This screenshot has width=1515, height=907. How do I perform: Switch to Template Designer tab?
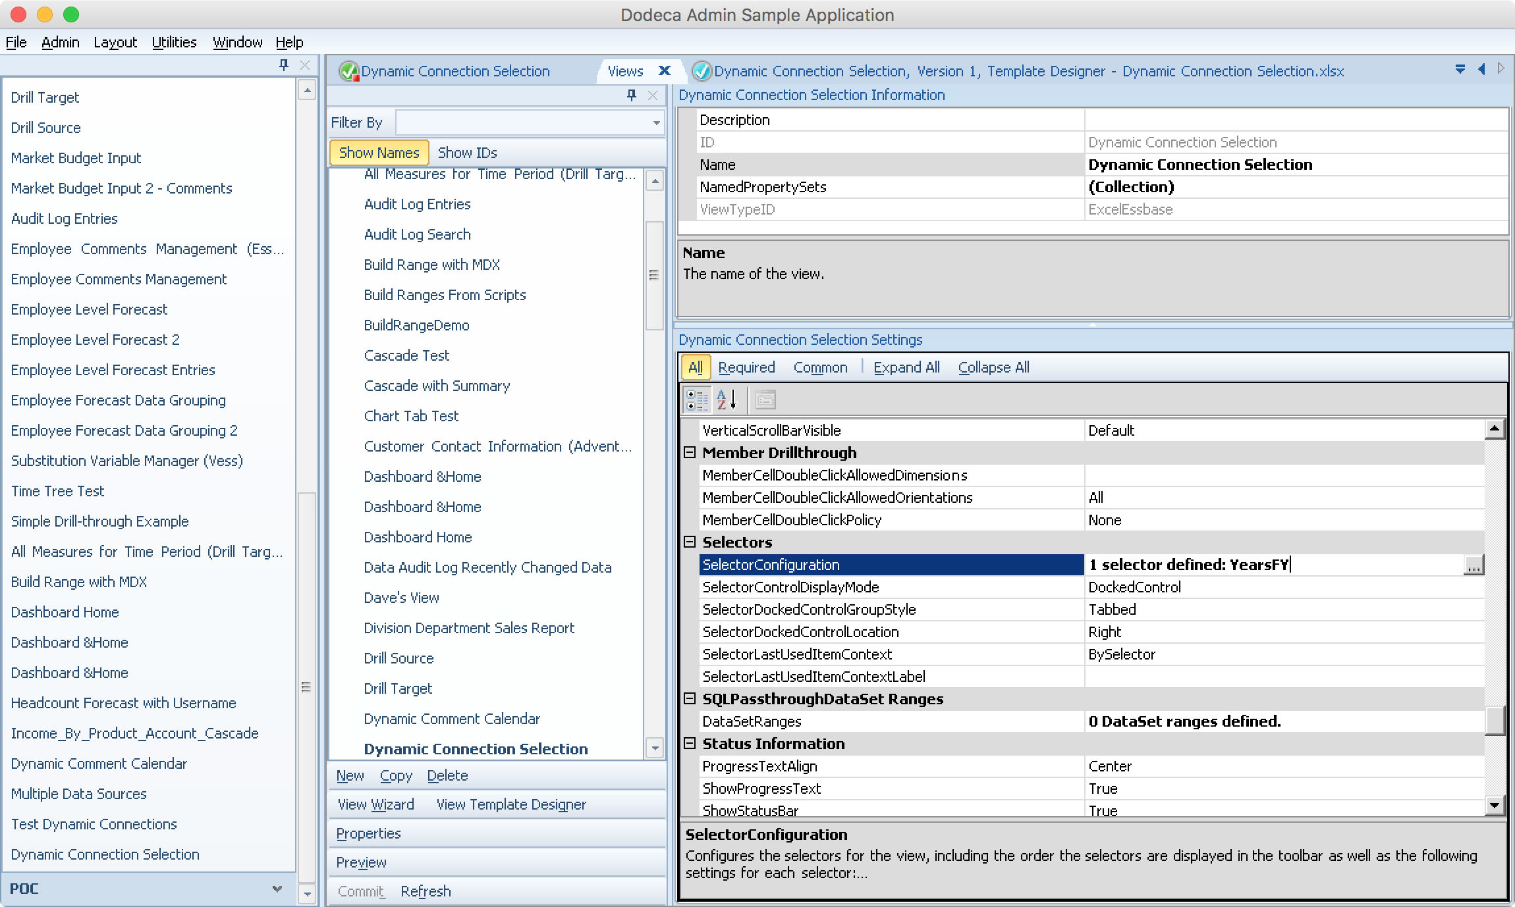click(1018, 70)
